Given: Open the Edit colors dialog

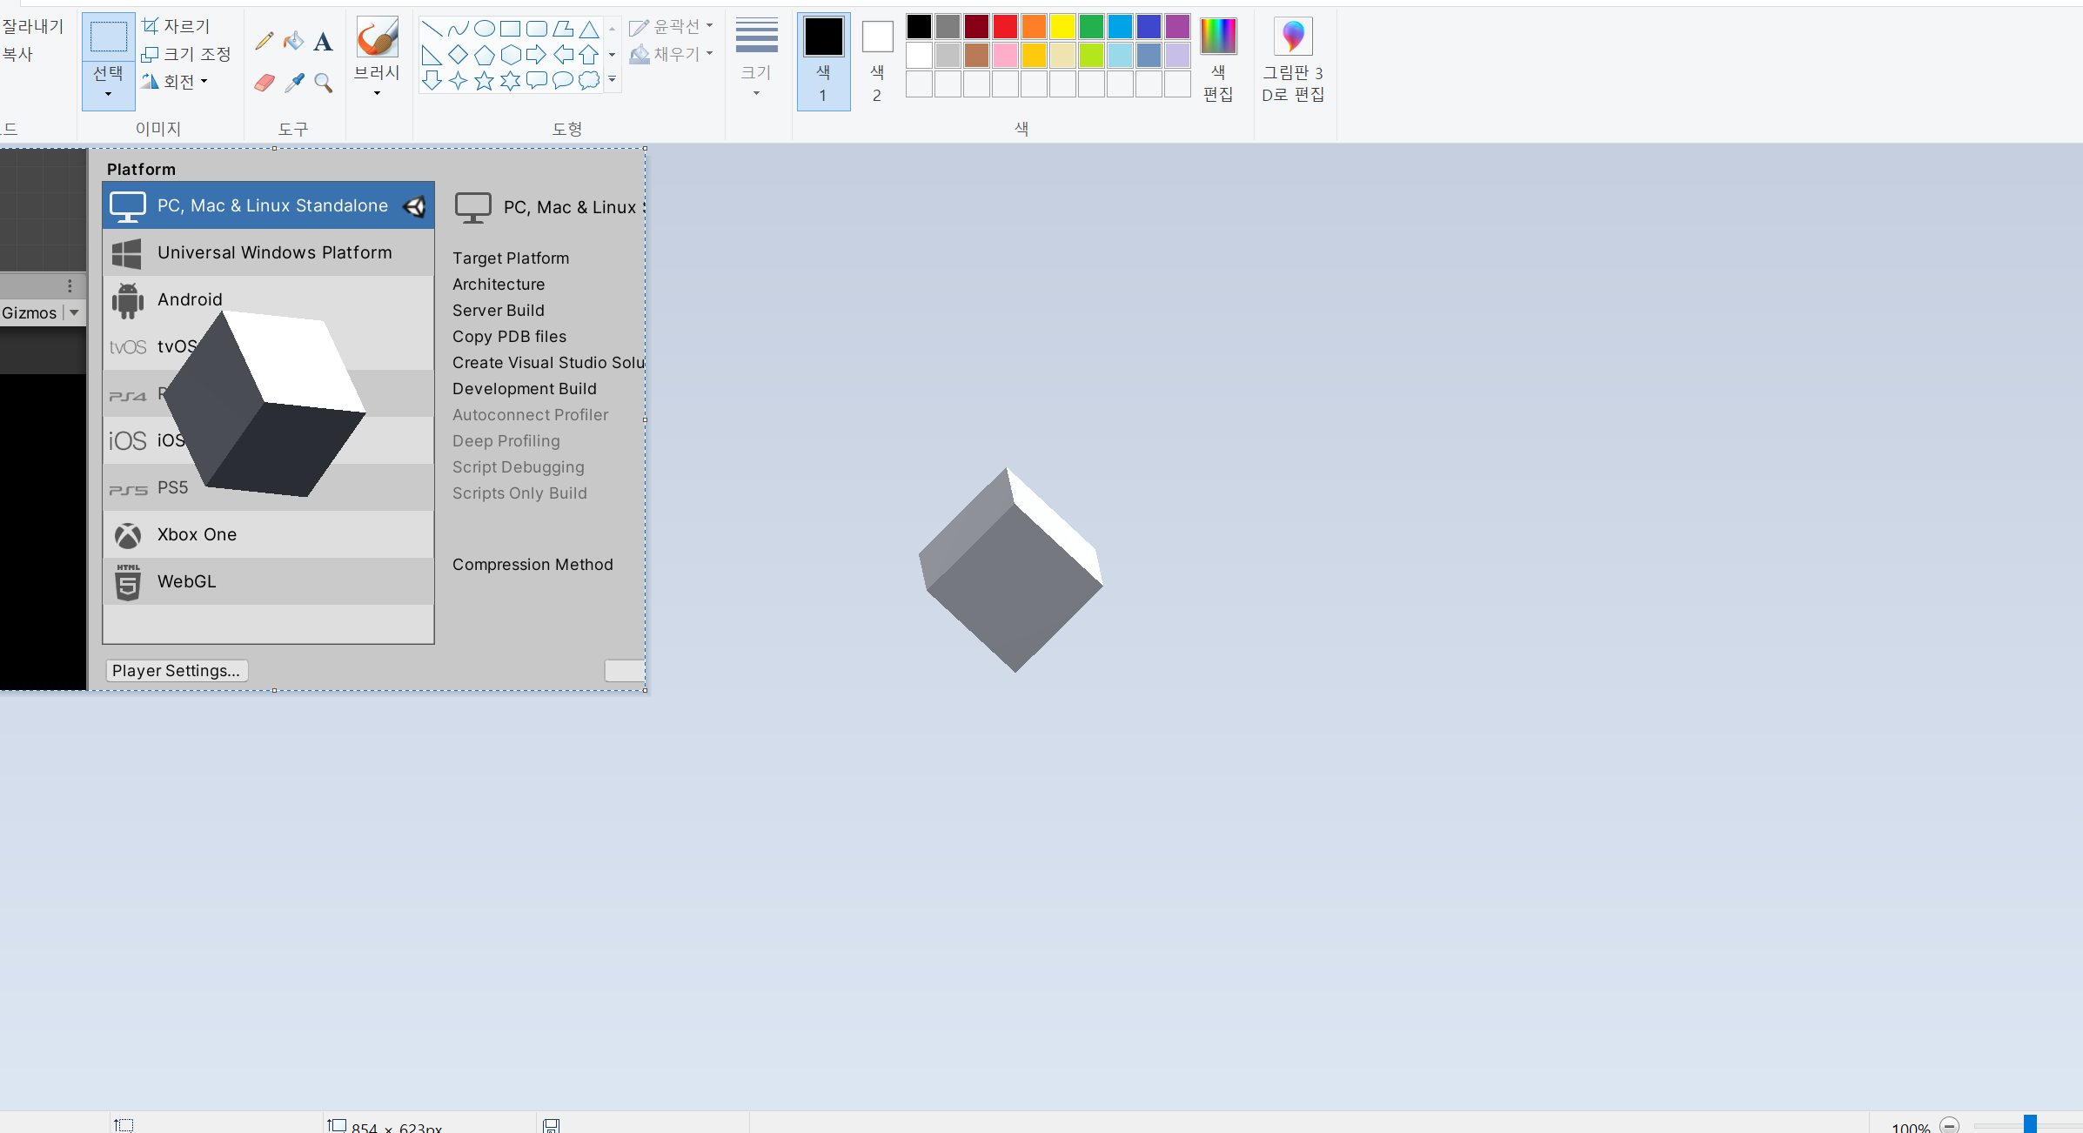Looking at the screenshot, I should pyautogui.click(x=1218, y=59).
